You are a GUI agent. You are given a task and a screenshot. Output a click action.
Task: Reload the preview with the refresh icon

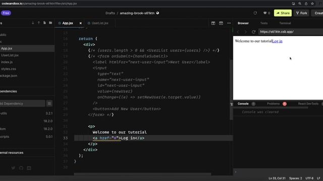253,32
